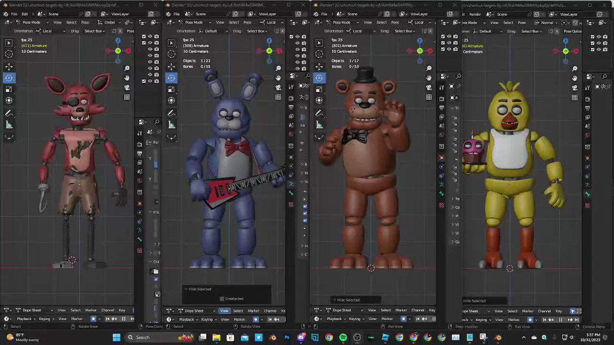Open Render menu in the Chica window
Image resolution: width=614 pixels, height=345 pixels.
475,14
